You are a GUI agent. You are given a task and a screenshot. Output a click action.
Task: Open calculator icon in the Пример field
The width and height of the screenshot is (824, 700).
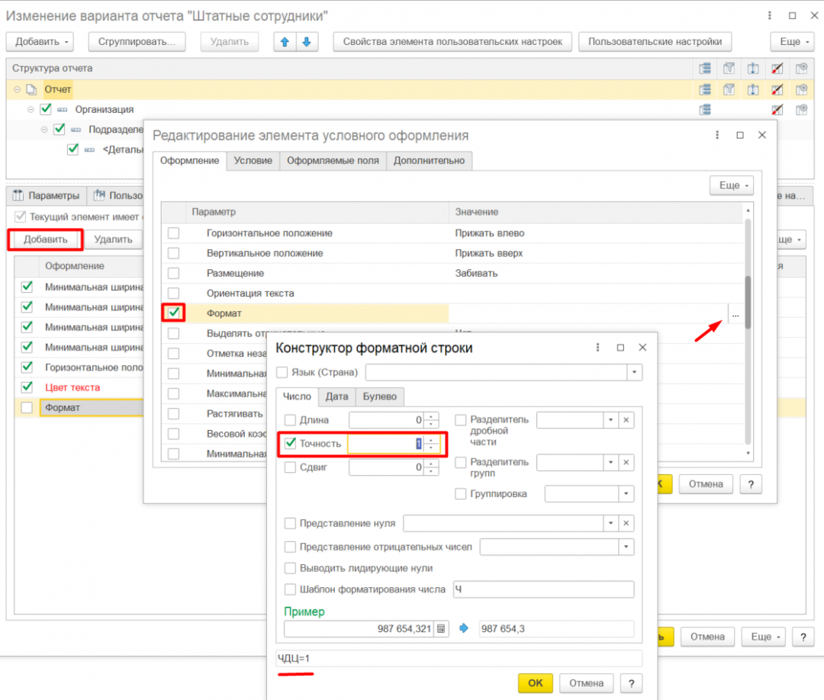pyautogui.click(x=442, y=628)
